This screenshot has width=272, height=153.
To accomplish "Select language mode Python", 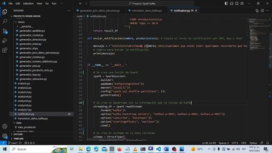I will 253,143.
